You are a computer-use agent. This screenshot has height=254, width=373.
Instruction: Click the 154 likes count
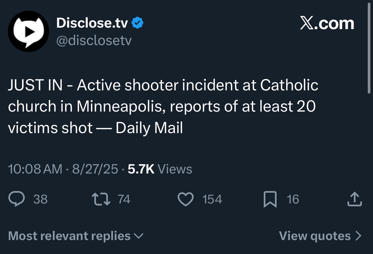click(x=212, y=199)
